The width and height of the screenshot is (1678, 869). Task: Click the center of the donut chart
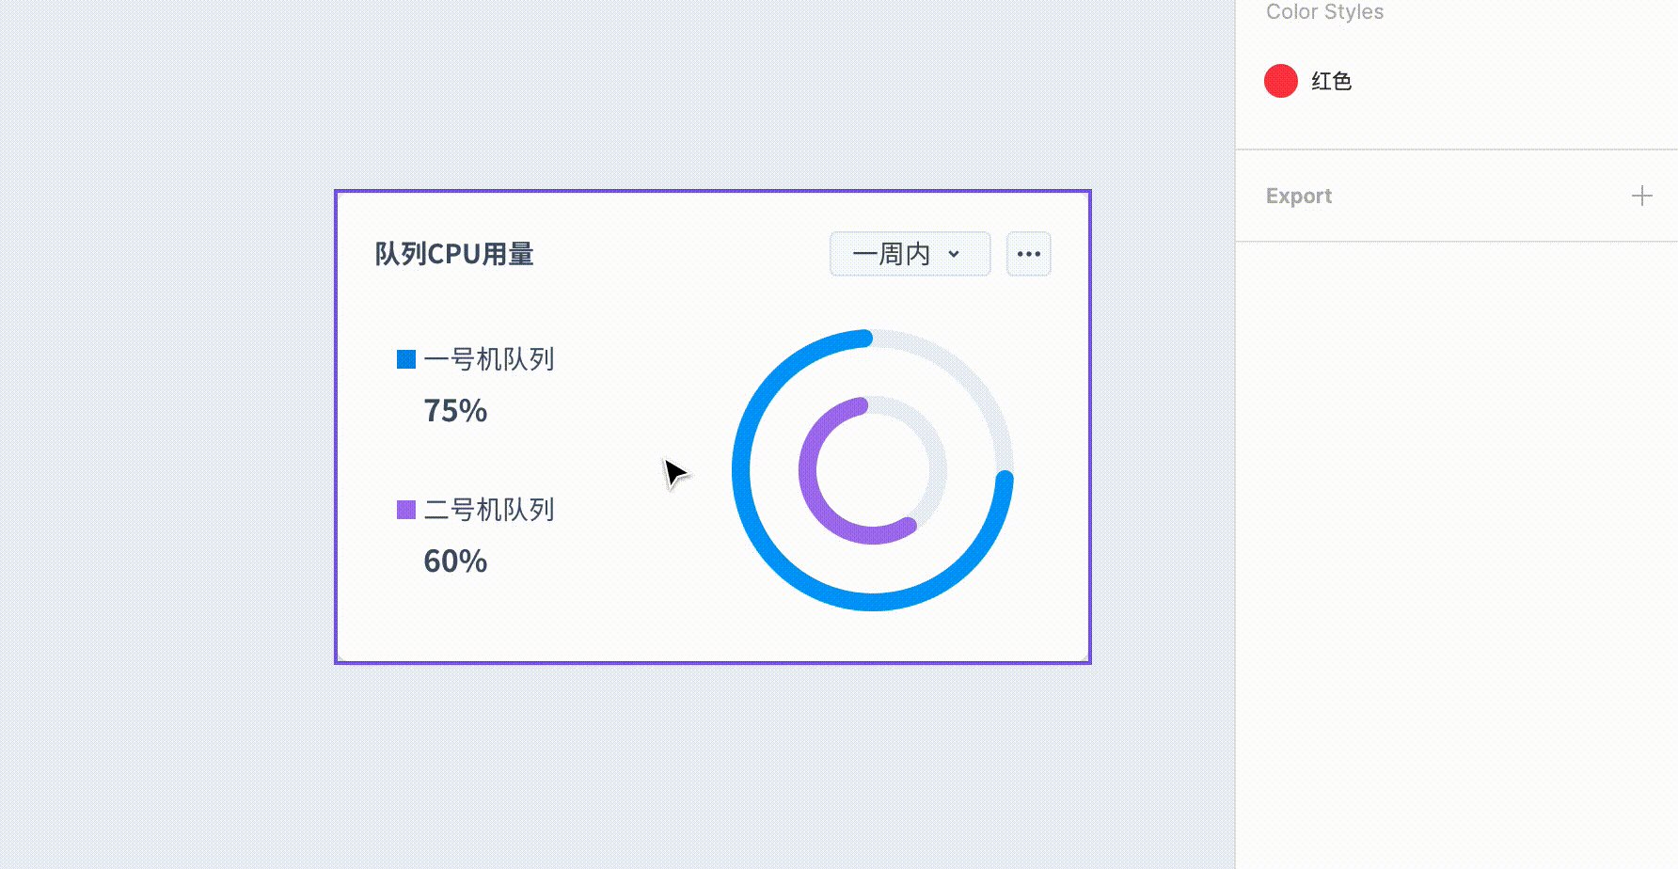[x=873, y=470]
